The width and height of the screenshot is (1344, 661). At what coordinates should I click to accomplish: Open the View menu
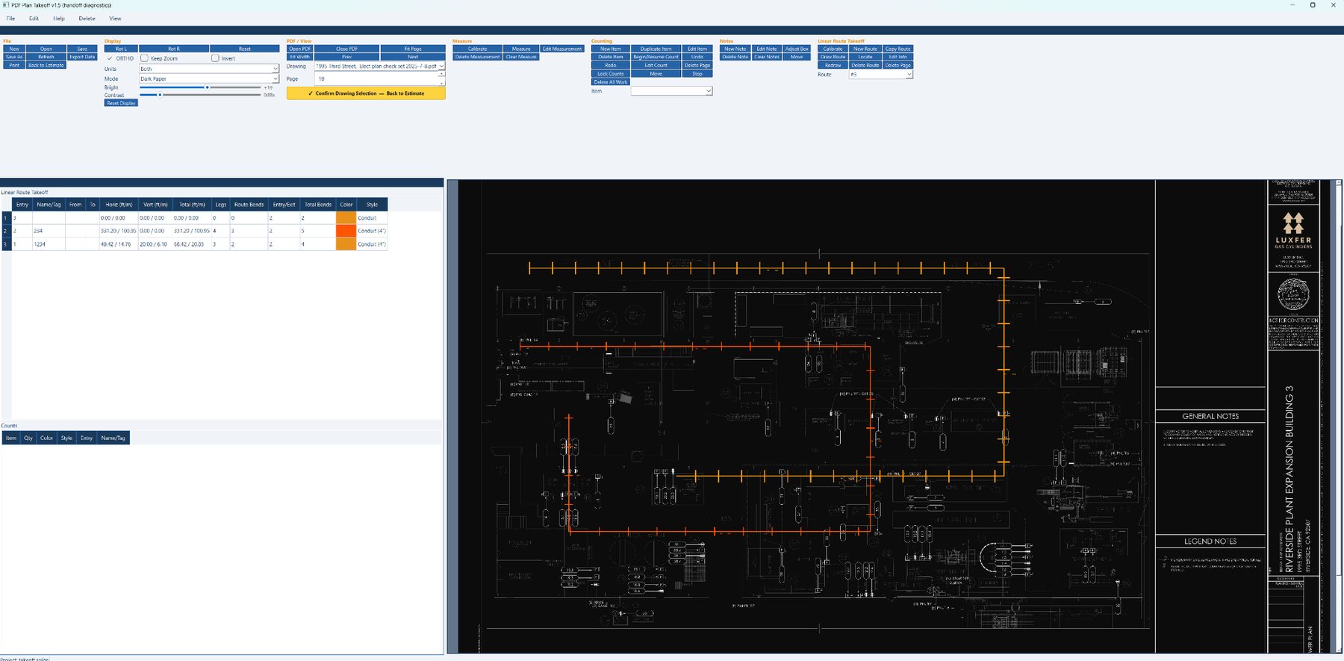click(115, 19)
